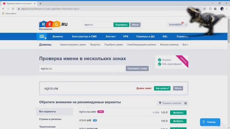The image size is (230, 129).
Task: Open VPS menu item
Action: point(126,37)
